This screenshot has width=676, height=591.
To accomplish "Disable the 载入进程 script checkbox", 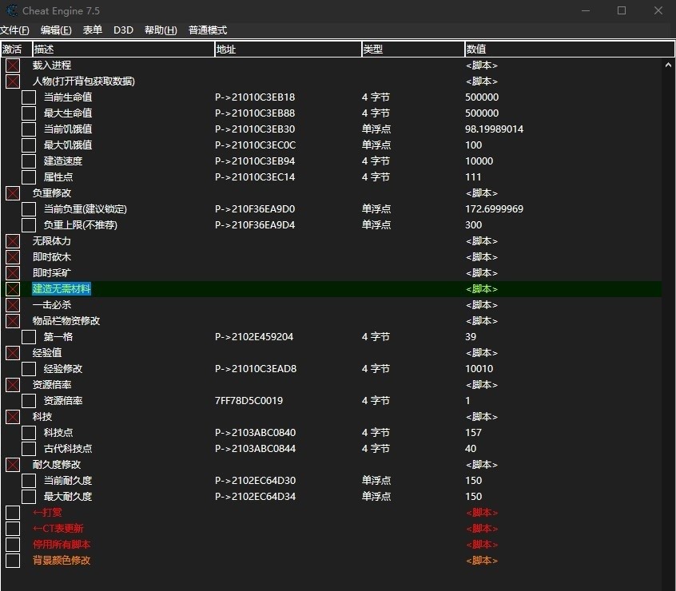I will pos(12,65).
